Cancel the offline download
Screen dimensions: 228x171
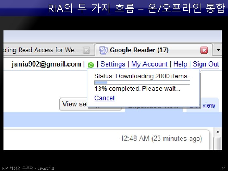104,98
